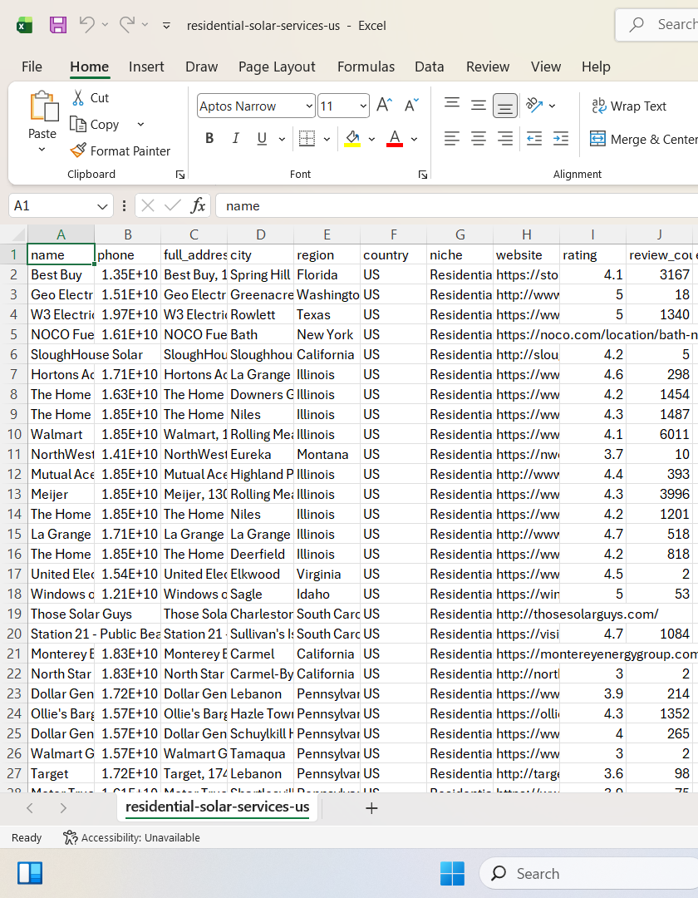Open Font settings dialog launcher

pyautogui.click(x=423, y=175)
